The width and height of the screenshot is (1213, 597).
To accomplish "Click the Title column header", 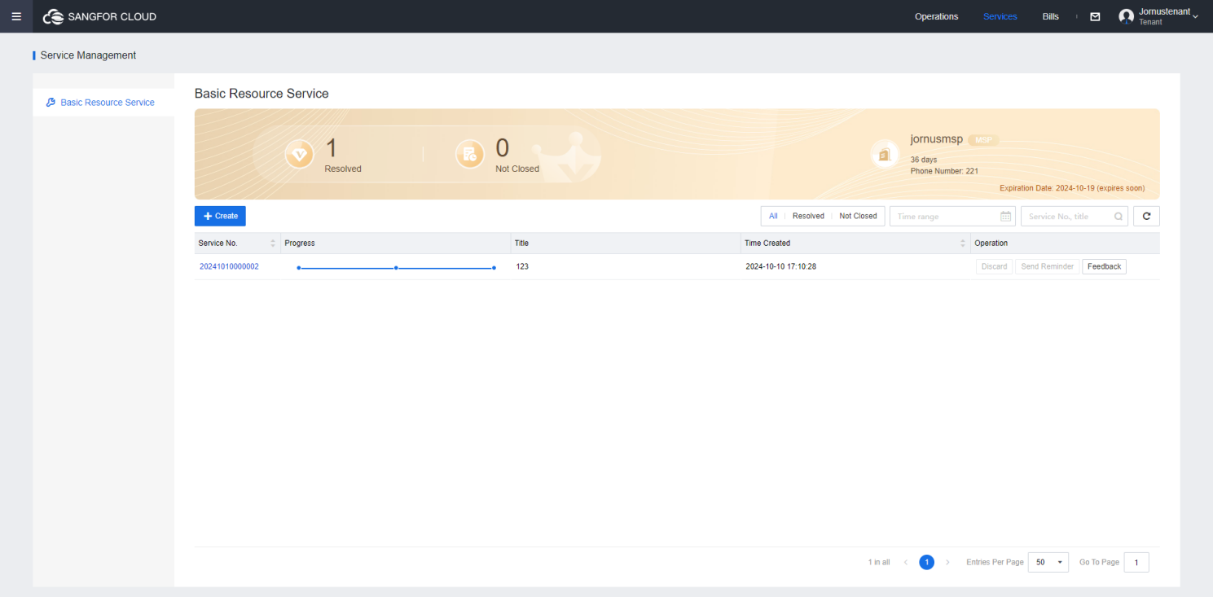I will [521, 244].
